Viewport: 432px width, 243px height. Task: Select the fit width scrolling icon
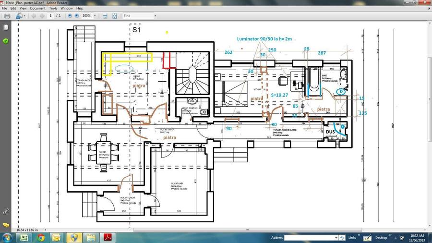click(105, 16)
